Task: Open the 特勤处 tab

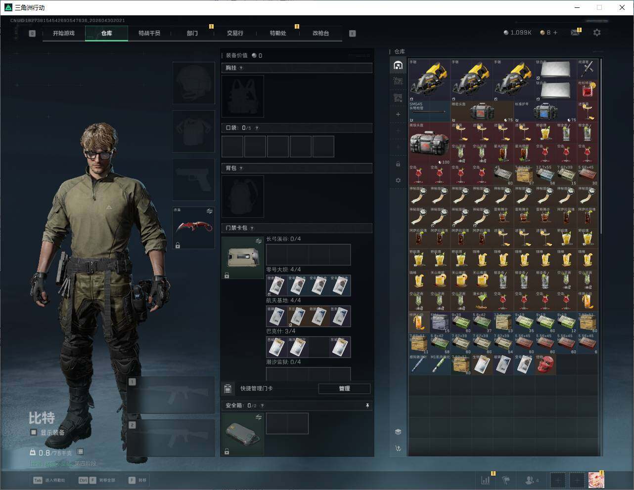Action: pyautogui.click(x=278, y=33)
